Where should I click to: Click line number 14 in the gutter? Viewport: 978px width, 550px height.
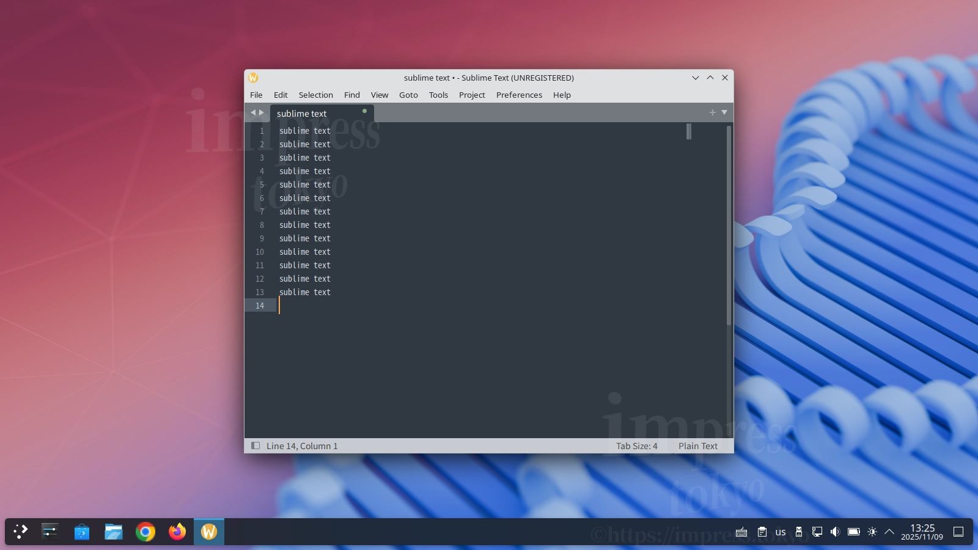coord(260,306)
